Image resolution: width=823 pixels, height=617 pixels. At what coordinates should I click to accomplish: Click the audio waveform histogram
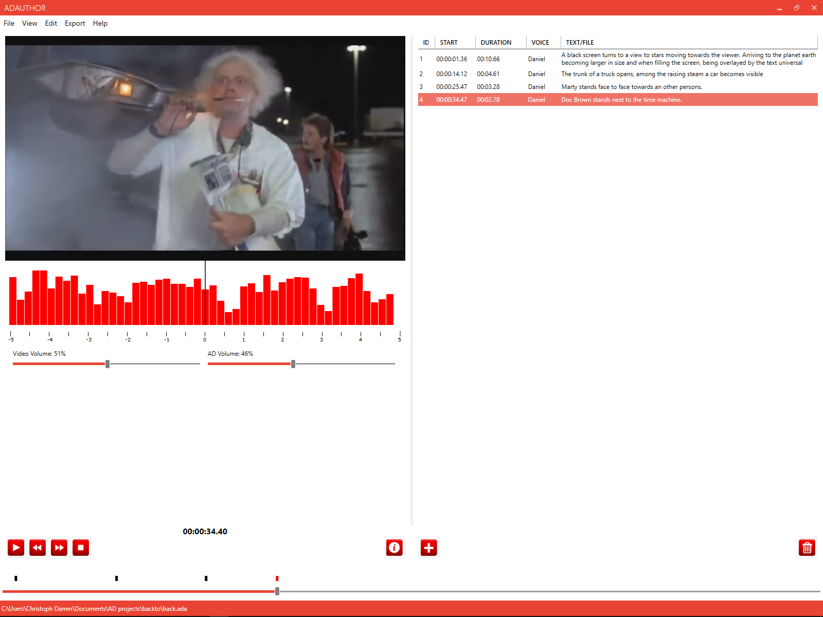tap(202, 298)
